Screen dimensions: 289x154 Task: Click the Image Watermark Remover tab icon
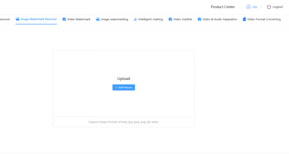point(18,19)
